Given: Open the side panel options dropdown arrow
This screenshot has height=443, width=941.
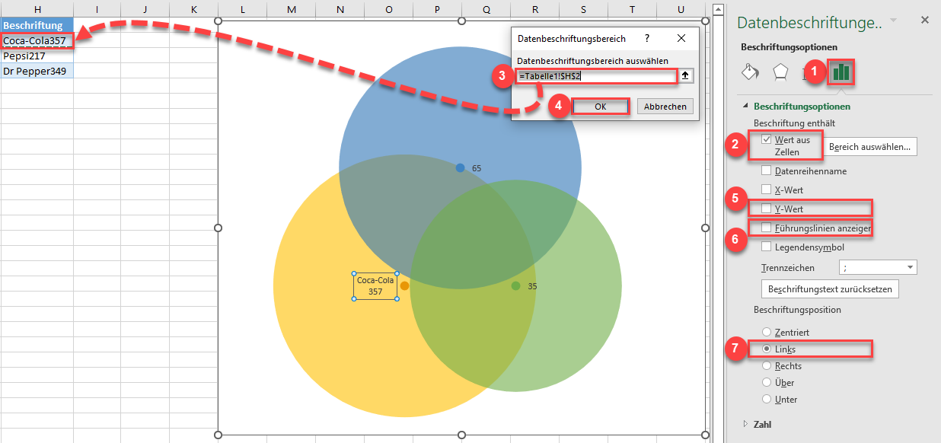Looking at the screenshot, I should (893, 20).
